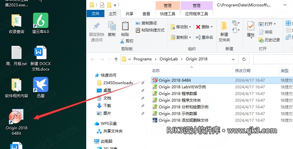This screenshot has width=293, height=149.
Task: Switch to the 应用程序工具 ribbon tab
Action: [x=197, y=14]
